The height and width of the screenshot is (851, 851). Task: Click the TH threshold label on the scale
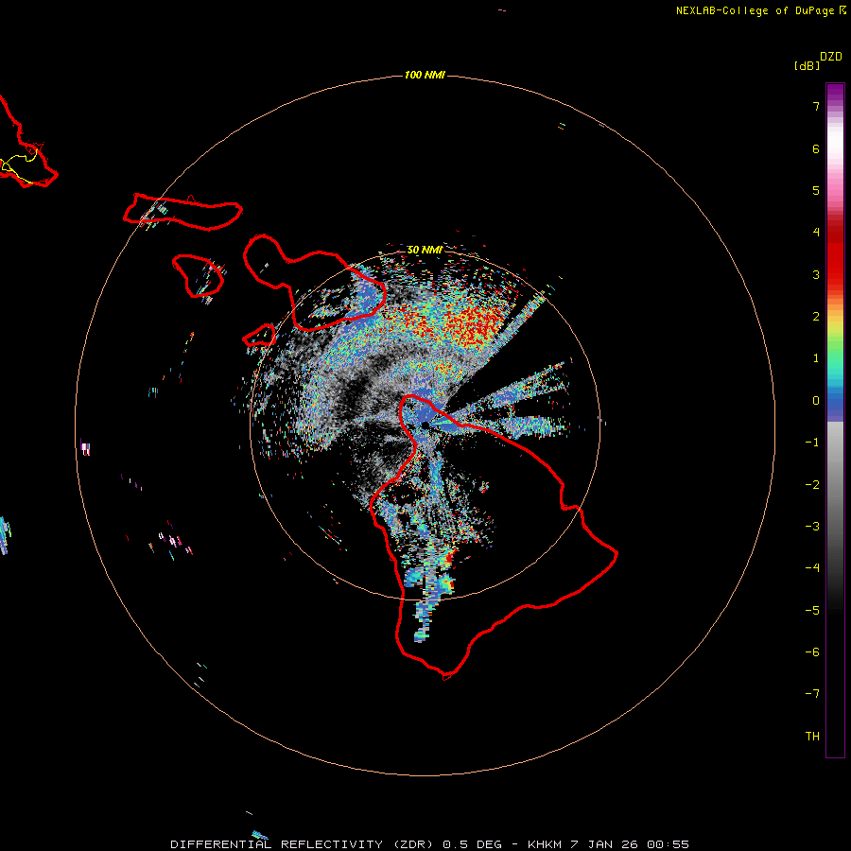pyautogui.click(x=812, y=737)
